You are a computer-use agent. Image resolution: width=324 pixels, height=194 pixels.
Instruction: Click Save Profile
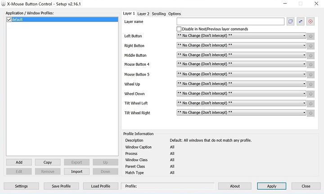point(61,186)
